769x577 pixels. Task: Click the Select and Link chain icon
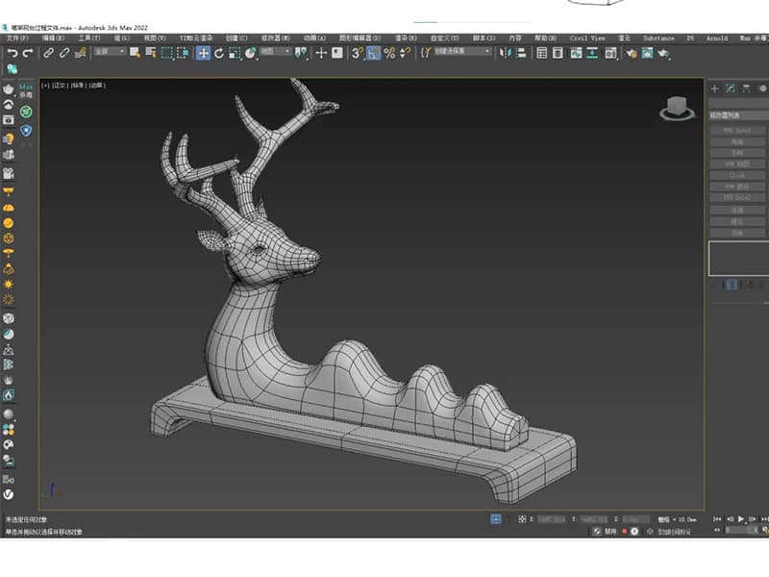[x=48, y=53]
